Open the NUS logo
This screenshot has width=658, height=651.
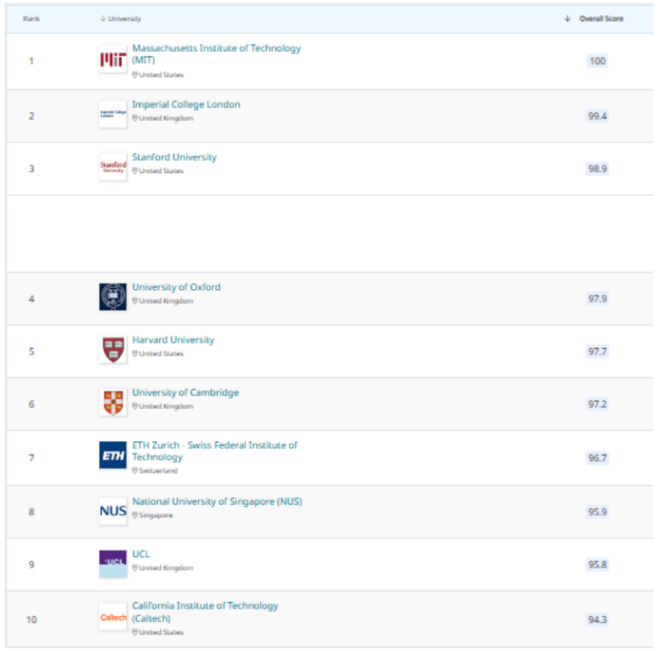[113, 511]
